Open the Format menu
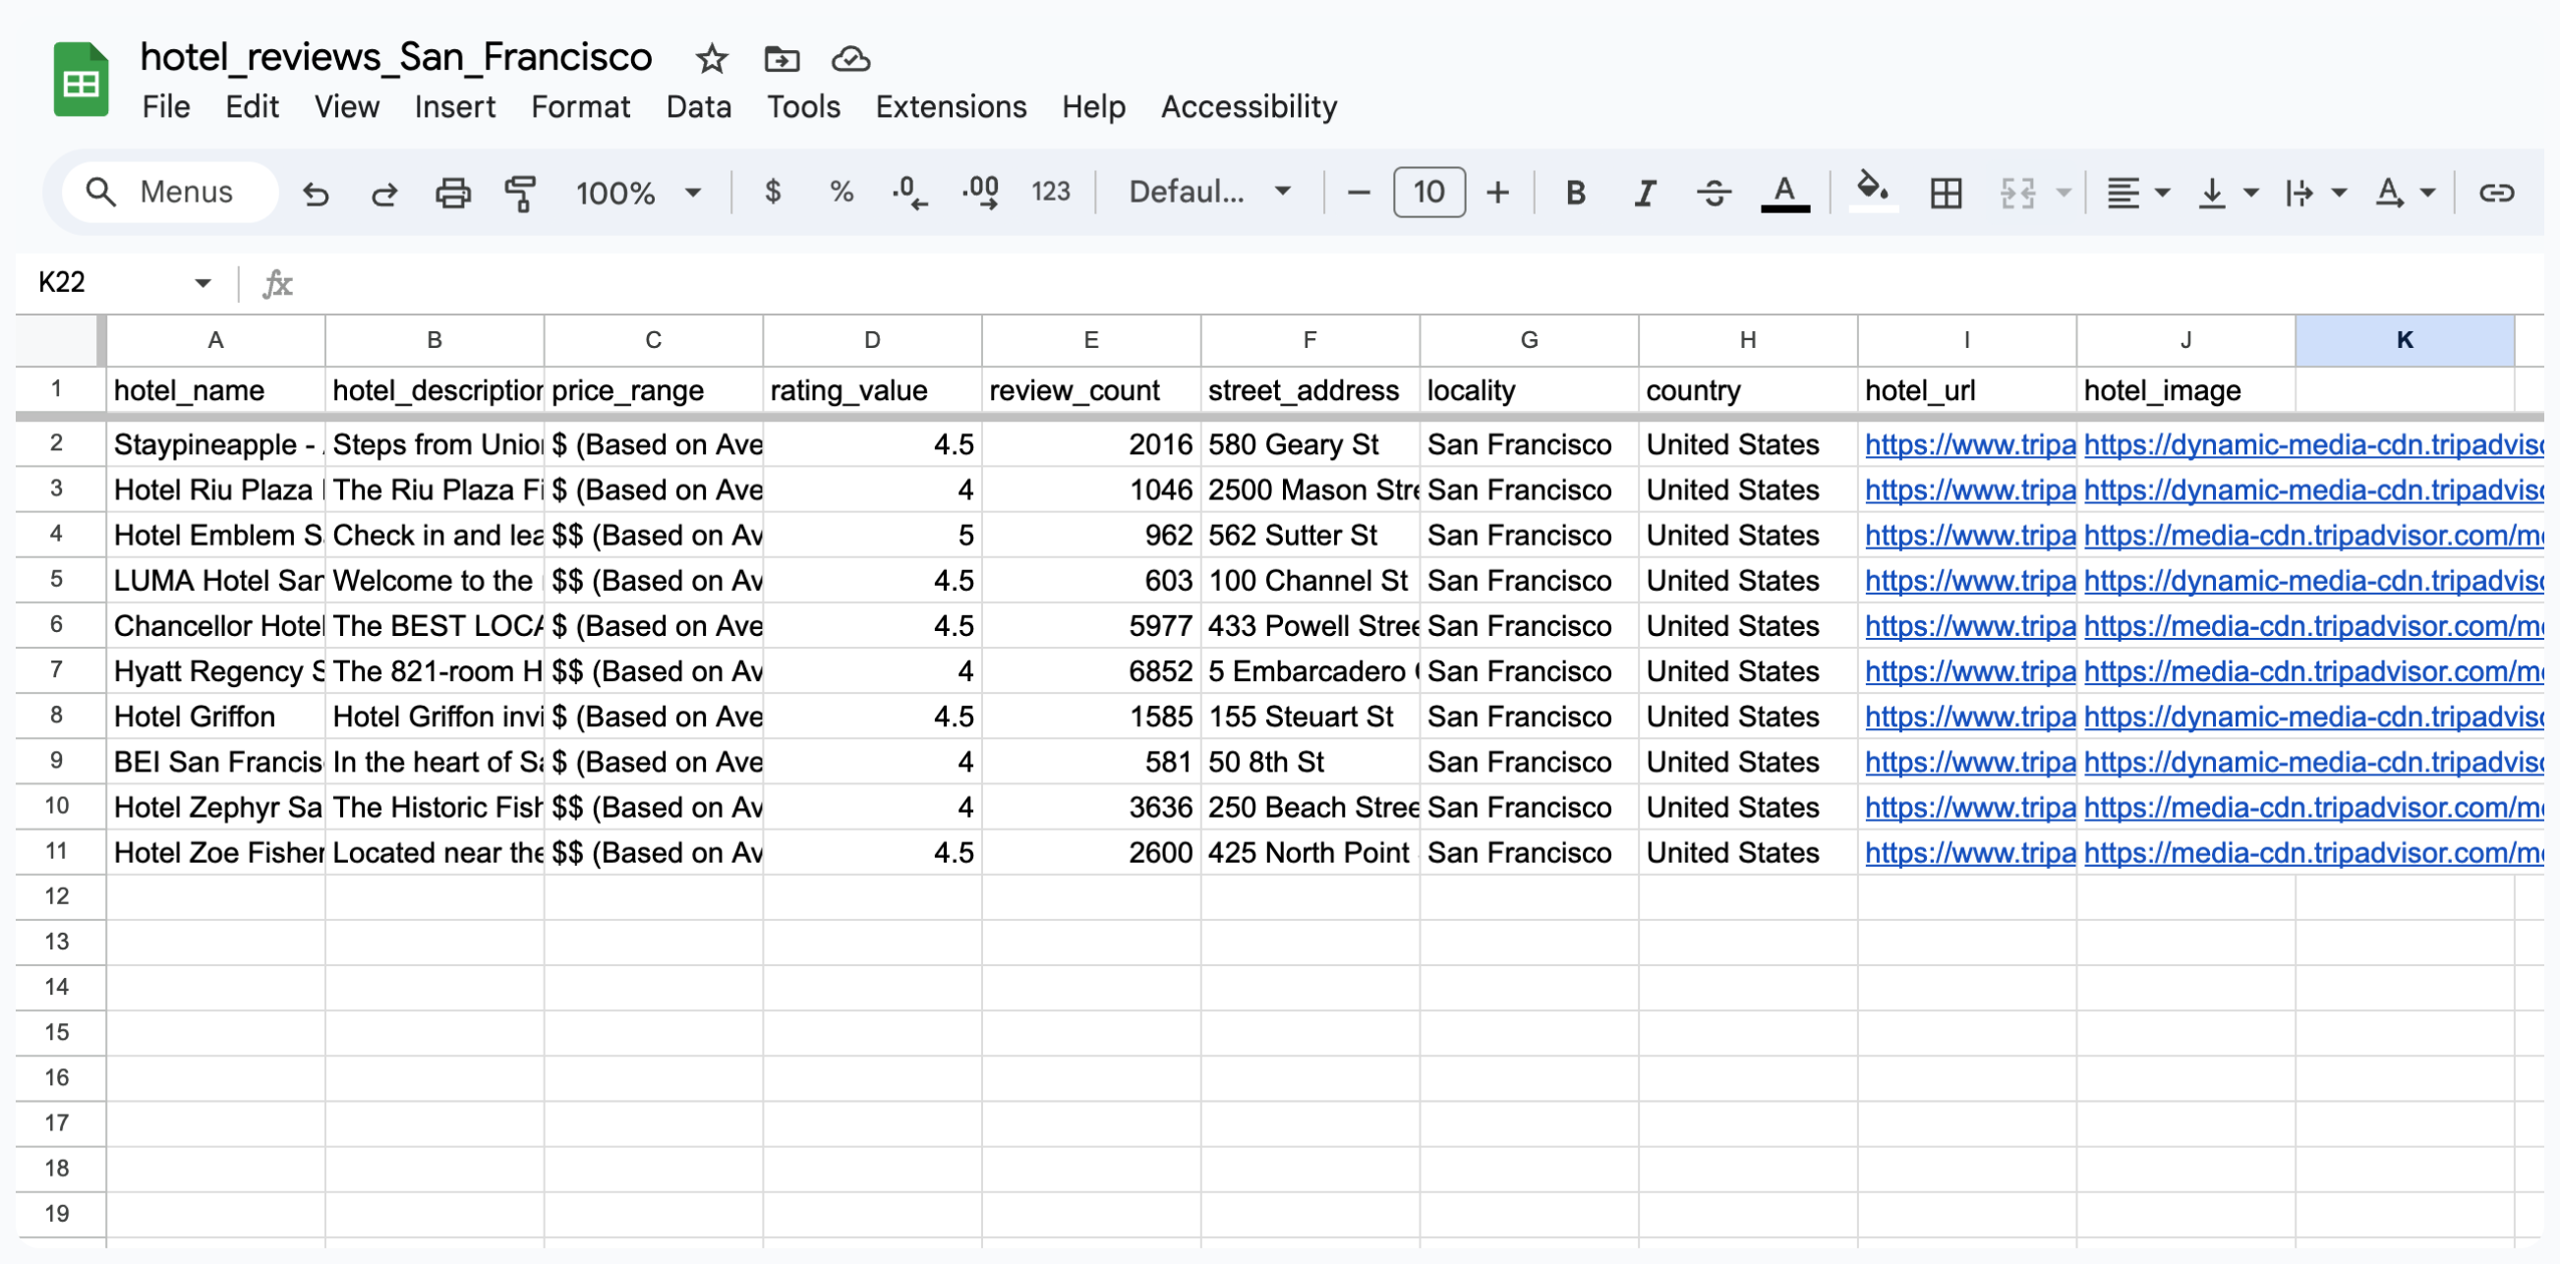 (x=580, y=106)
